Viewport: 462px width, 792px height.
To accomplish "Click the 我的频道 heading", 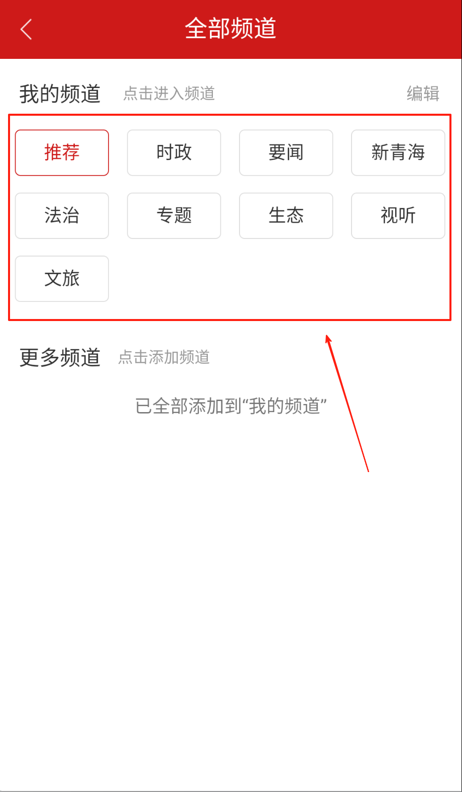I will click(60, 94).
